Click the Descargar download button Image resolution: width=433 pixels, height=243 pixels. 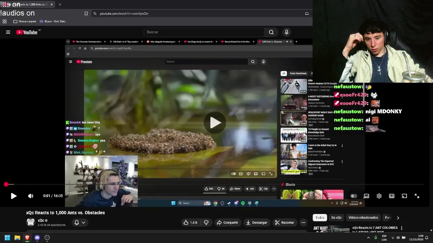pos(257,222)
